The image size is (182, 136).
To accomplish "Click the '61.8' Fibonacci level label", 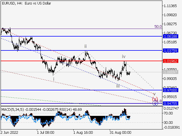I will pos(159,101).
